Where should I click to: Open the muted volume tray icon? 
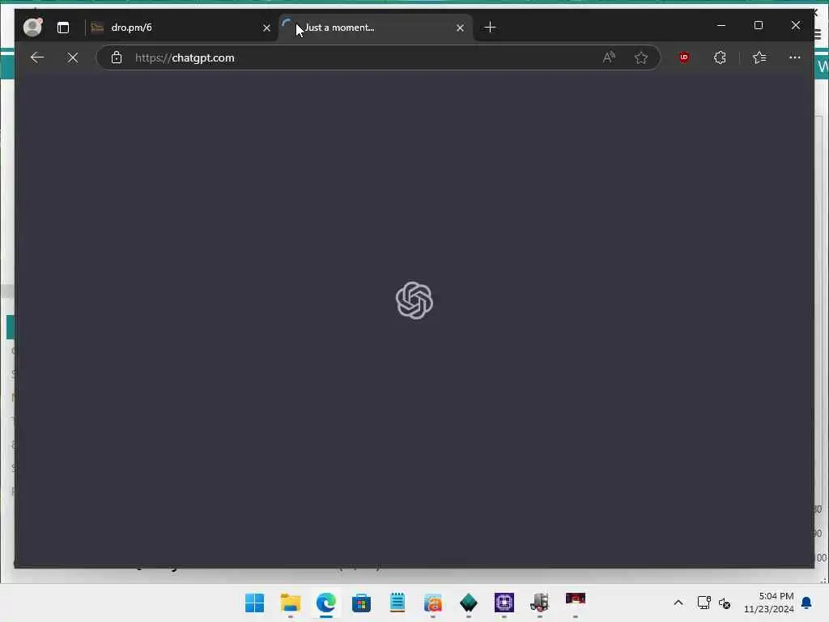pos(725,603)
